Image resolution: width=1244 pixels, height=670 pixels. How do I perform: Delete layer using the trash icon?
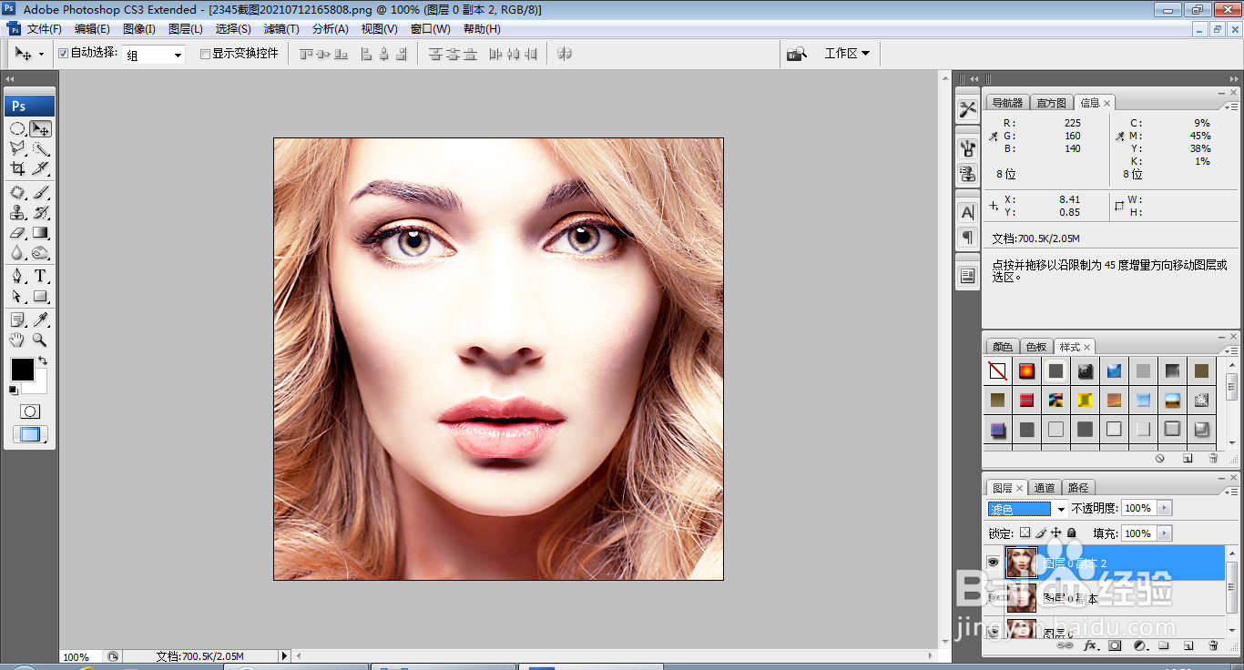(x=1213, y=645)
